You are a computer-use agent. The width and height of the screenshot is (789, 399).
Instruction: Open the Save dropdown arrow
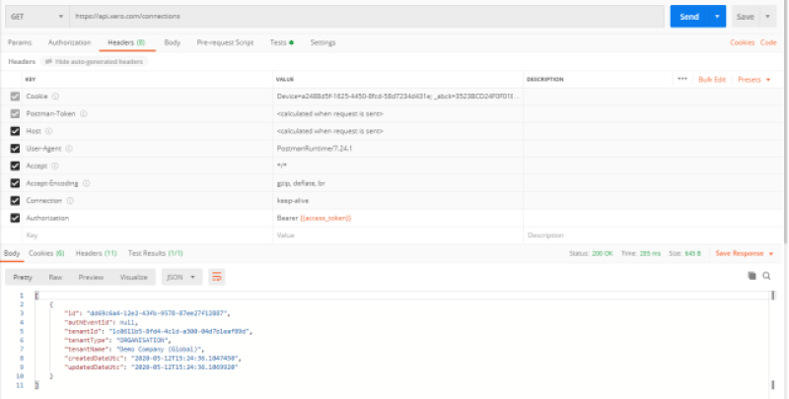[768, 17]
